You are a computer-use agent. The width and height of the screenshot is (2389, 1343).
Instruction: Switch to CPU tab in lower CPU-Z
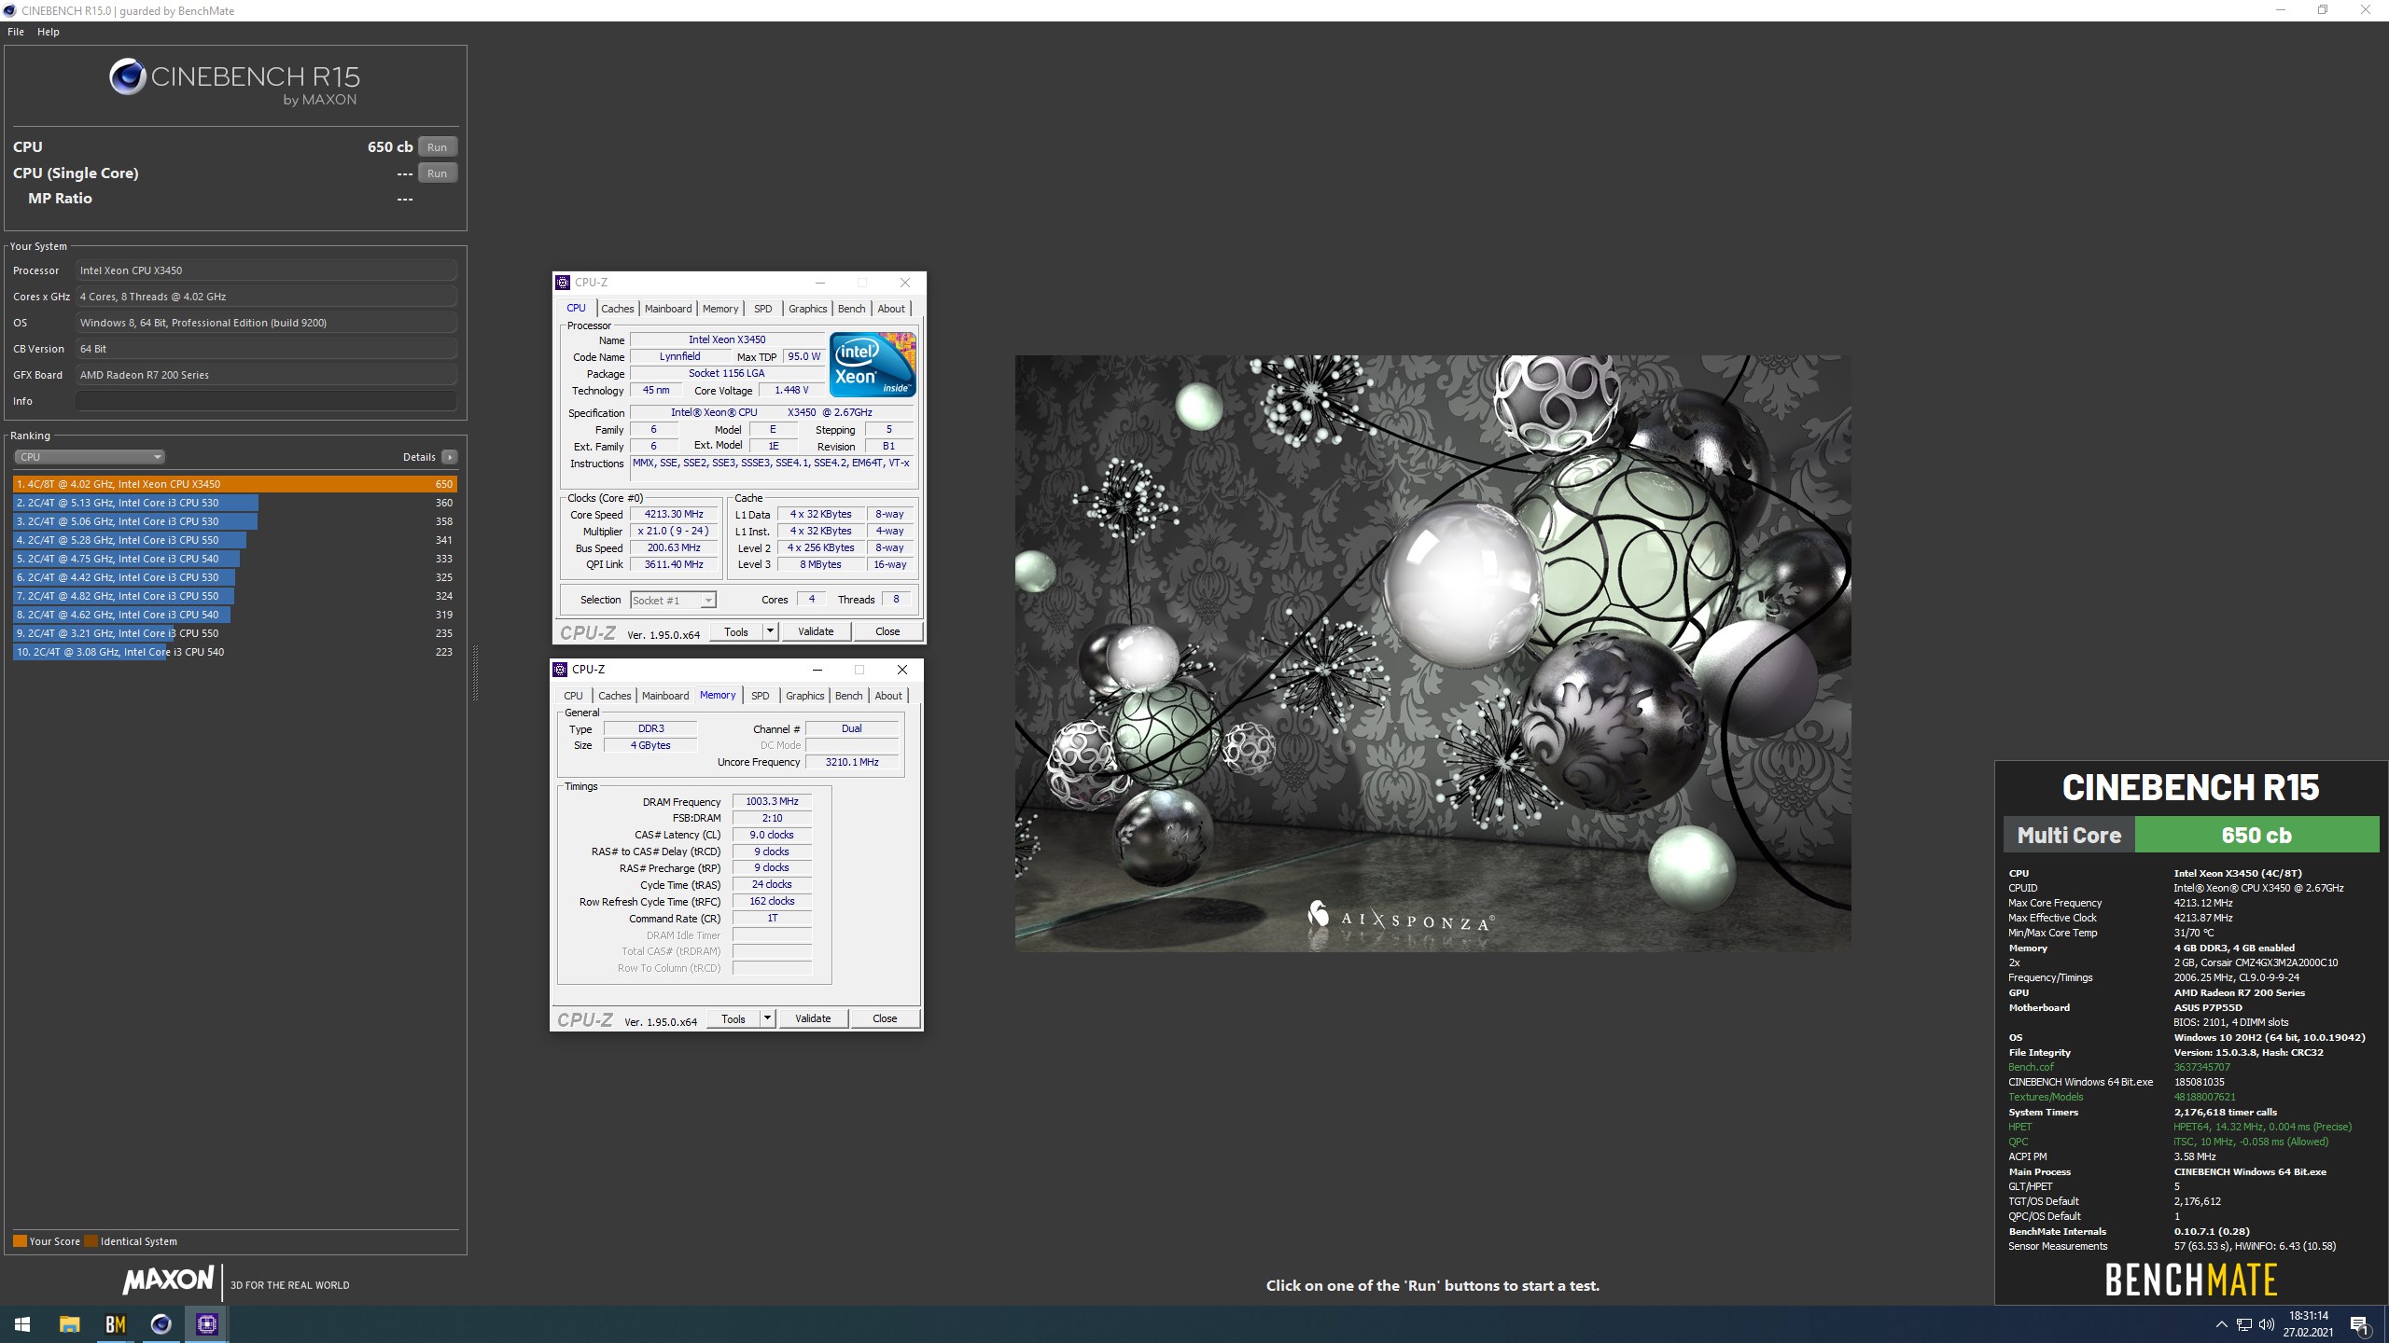tap(573, 696)
